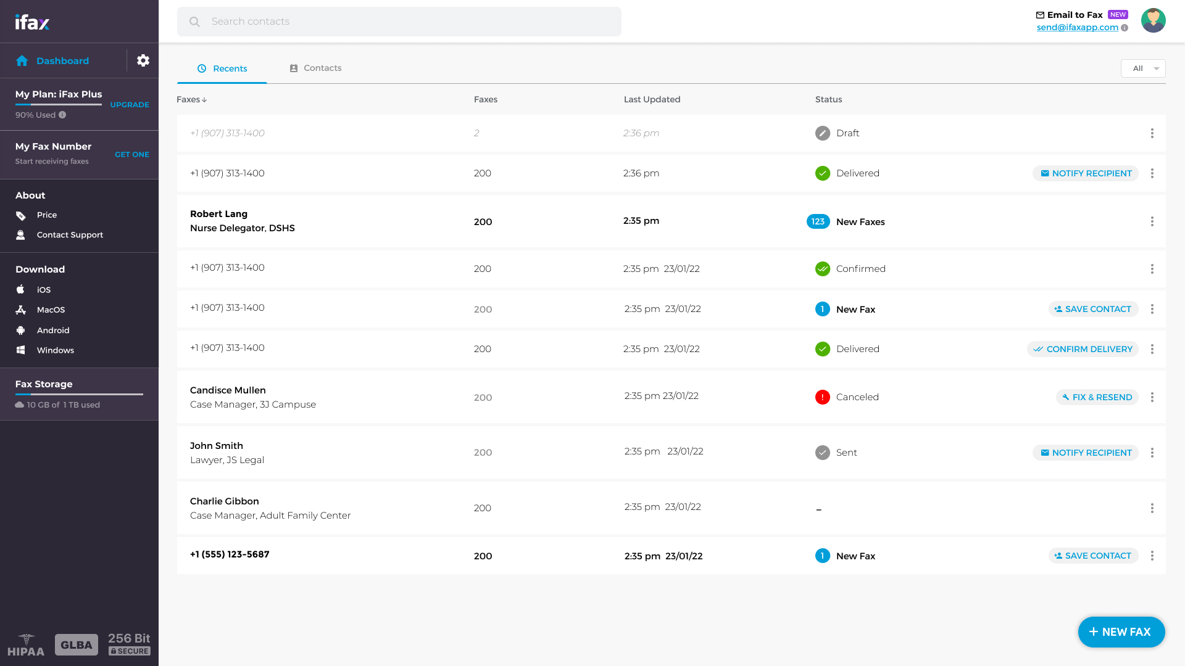
Task: Open the send@ifaxapp.com email link
Action: click(1077, 27)
